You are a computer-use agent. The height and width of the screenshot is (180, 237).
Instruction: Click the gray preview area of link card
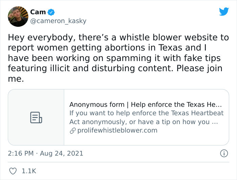pyautogui.click(x=36, y=117)
